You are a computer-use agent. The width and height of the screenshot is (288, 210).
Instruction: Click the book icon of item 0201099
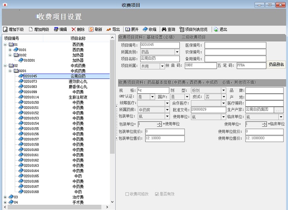(x=21, y=92)
